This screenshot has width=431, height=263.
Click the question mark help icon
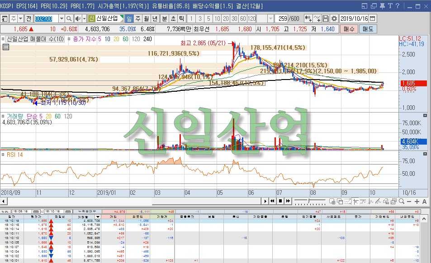point(398,6)
